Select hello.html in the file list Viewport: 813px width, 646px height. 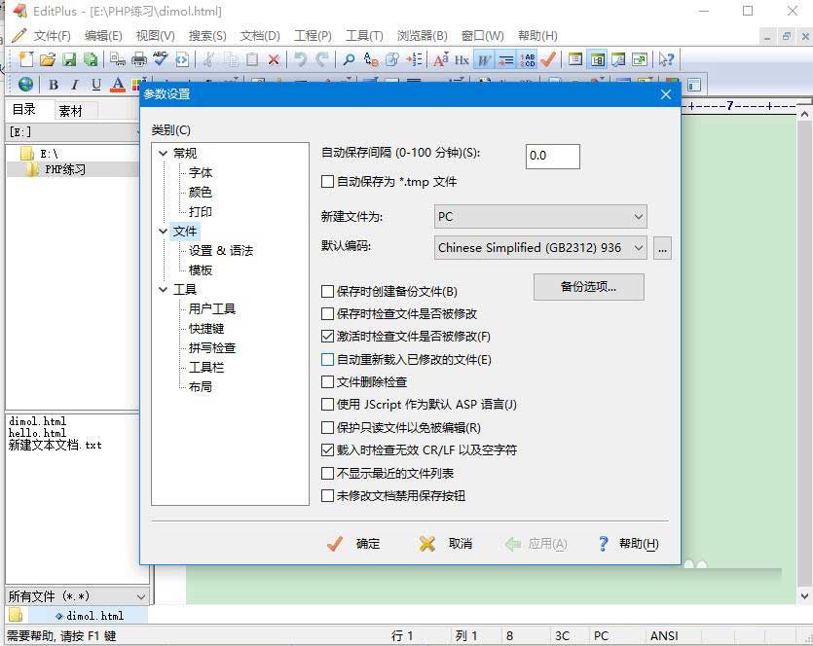point(37,433)
